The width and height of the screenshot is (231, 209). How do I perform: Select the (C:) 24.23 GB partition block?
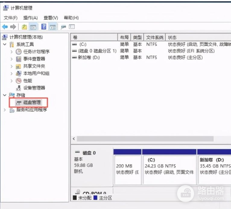point(169,167)
